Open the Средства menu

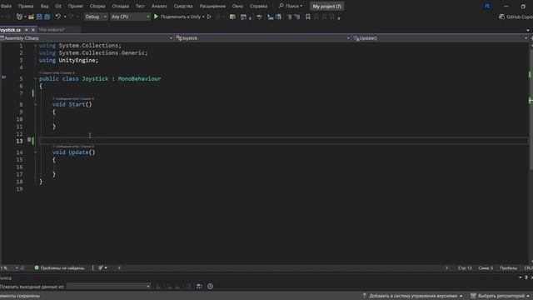click(183, 6)
